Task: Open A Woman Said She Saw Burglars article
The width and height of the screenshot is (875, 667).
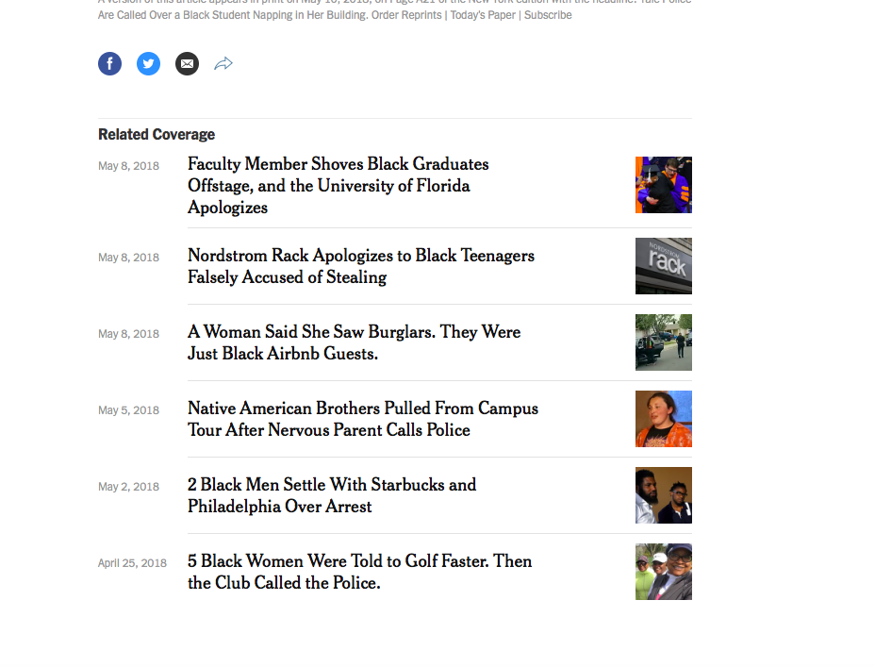Action: click(x=354, y=342)
